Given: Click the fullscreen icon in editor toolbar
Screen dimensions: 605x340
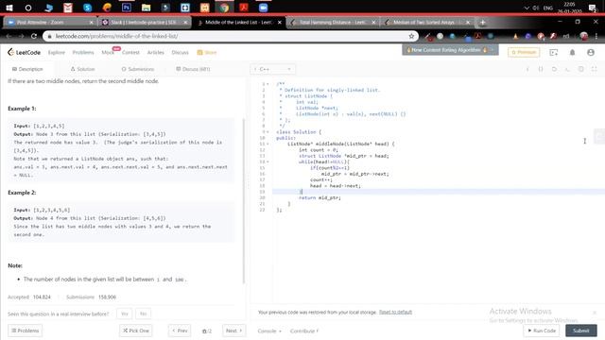Looking at the screenshot, I should coord(594,69).
